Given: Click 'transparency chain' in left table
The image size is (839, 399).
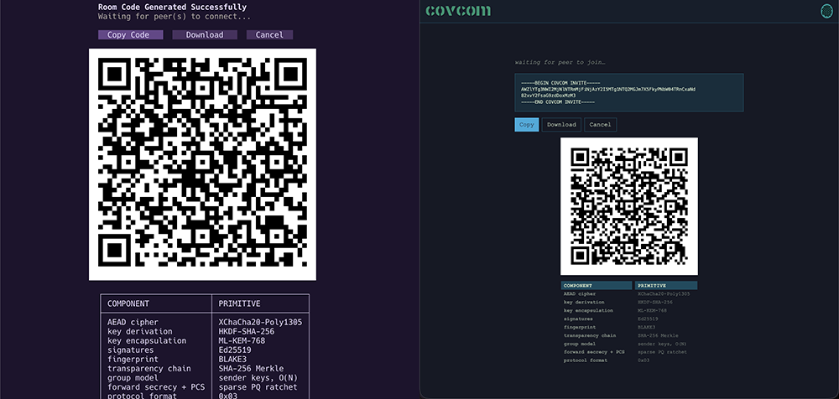Looking at the screenshot, I should (149, 369).
